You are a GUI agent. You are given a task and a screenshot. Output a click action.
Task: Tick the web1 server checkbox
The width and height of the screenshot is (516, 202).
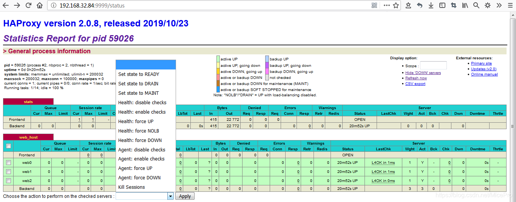9,172
